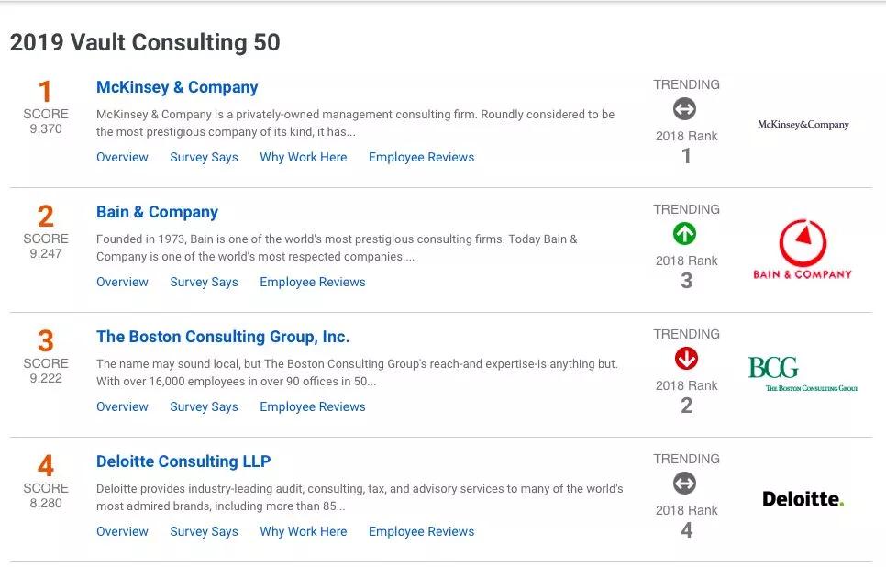Read Bain's Employee Reviews
The image size is (886, 567).
pos(312,282)
